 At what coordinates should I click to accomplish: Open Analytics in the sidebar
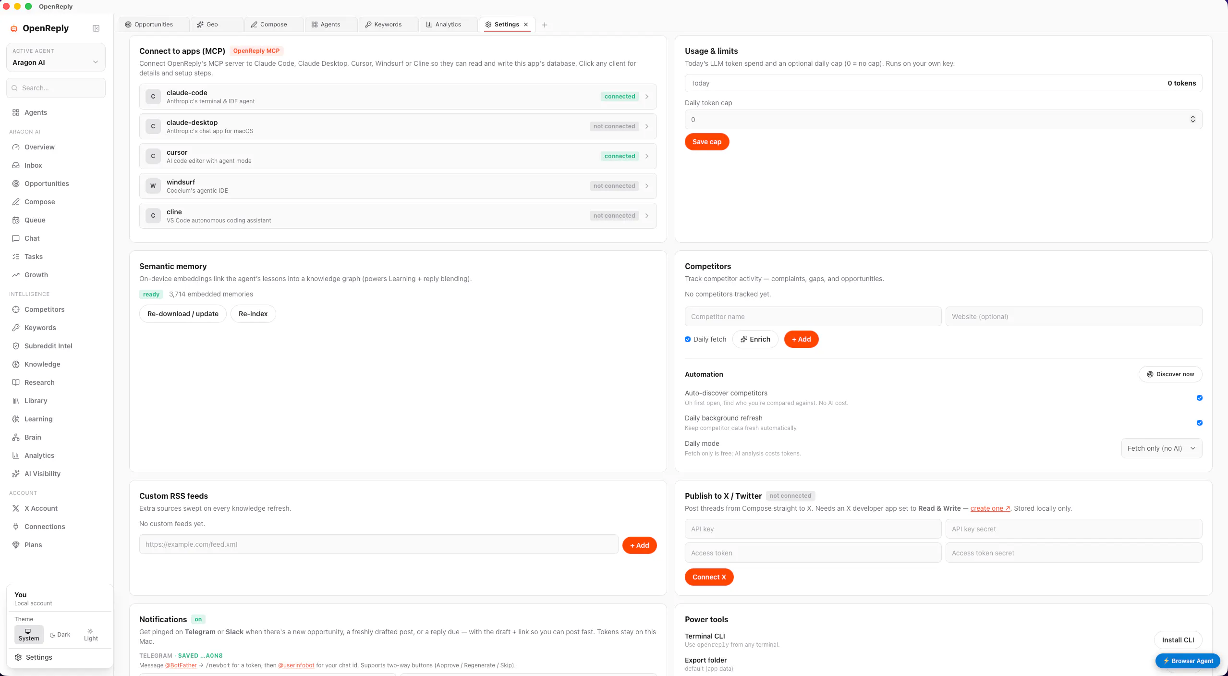click(x=39, y=455)
